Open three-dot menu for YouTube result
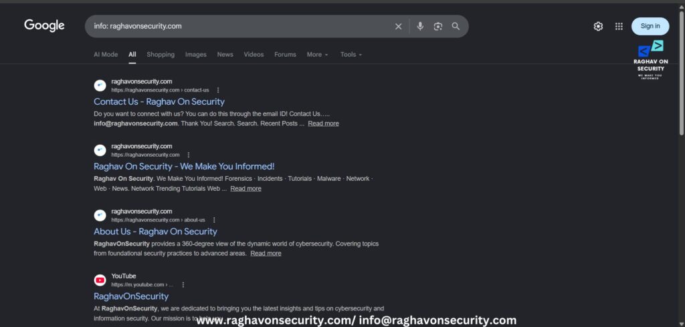 183,285
